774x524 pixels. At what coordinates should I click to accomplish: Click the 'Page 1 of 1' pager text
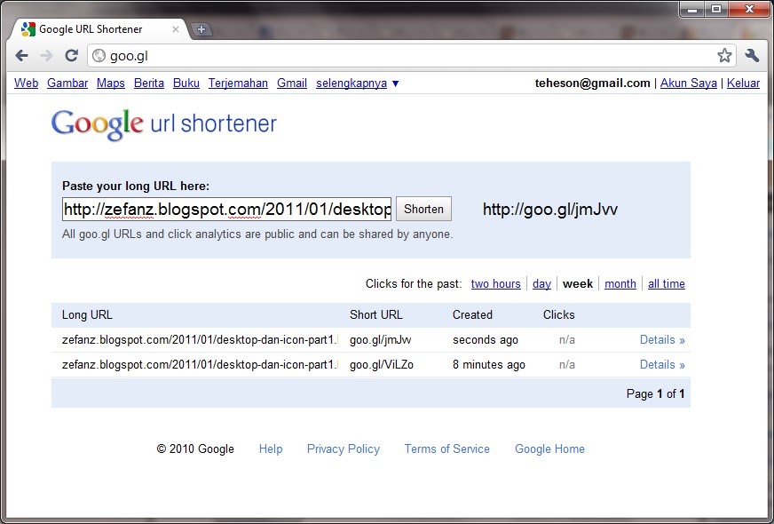[656, 393]
